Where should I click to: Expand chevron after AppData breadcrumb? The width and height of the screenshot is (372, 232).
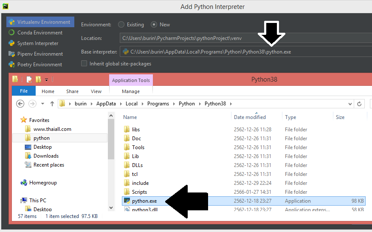(x=121, y=104)
